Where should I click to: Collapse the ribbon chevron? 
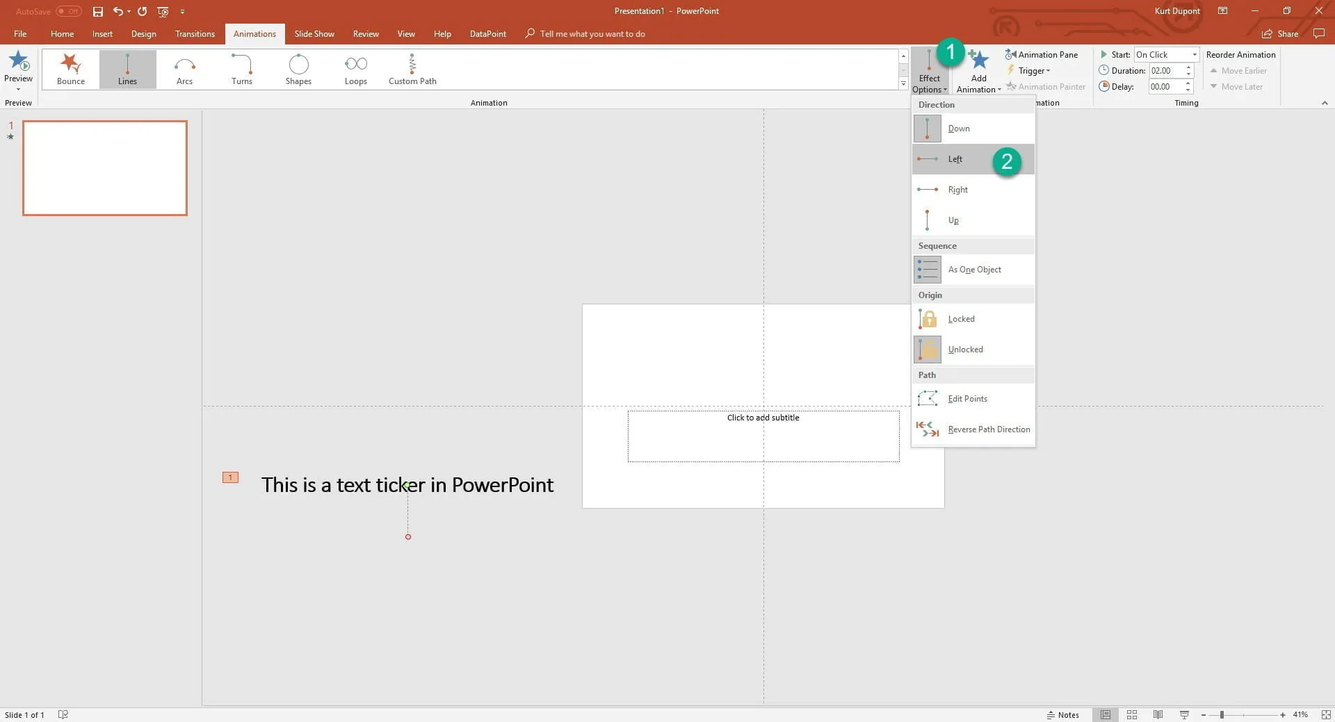1325,103
